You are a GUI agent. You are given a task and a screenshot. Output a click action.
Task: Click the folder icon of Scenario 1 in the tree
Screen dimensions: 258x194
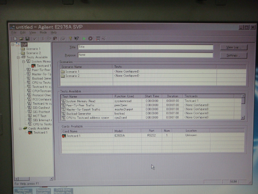click(23, 49)
